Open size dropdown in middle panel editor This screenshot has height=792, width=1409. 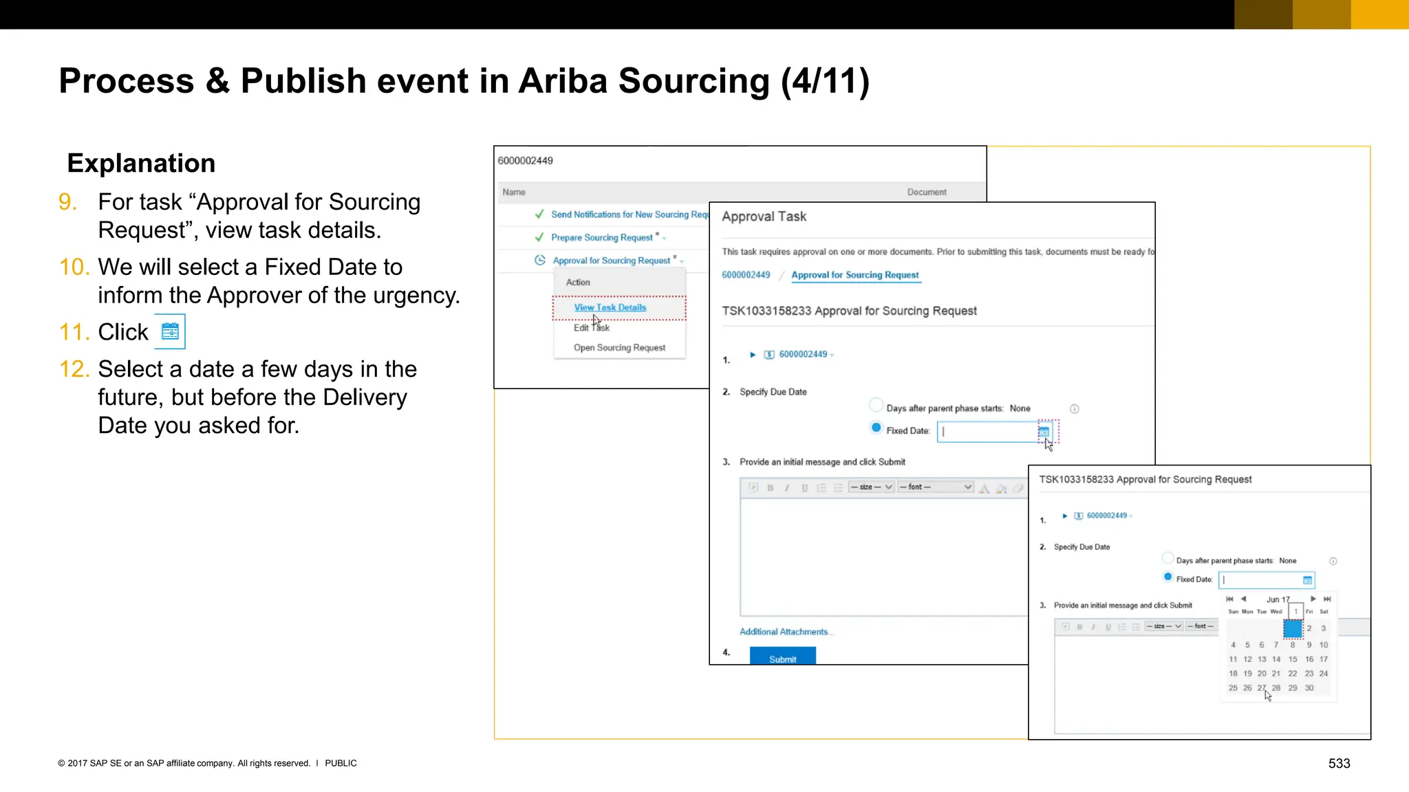[x=871, y=487]
